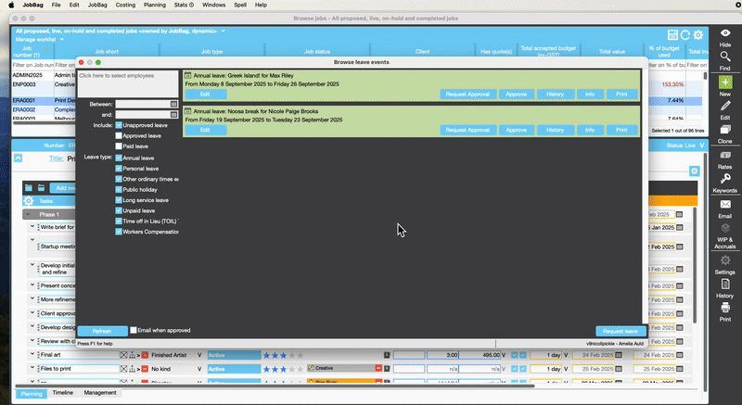Click the blue gear icon in job panel
Viewport: 742px width, 405px height.
(x=694, y=171)
